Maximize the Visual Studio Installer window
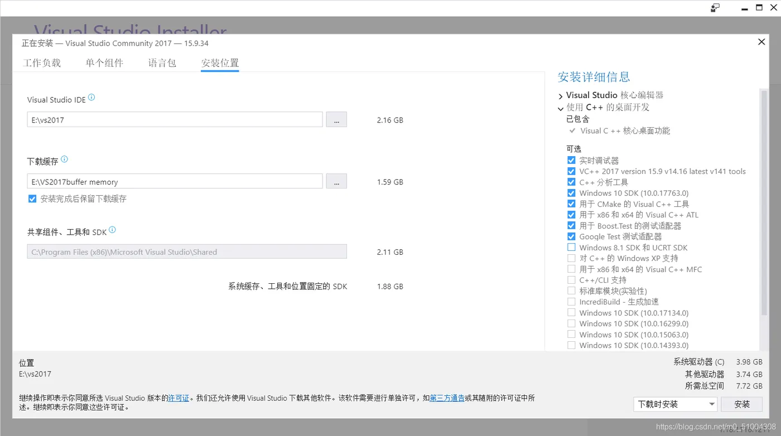Image resolution: width=781 pixels, height=436 pixels. click(x=759, y=8)
